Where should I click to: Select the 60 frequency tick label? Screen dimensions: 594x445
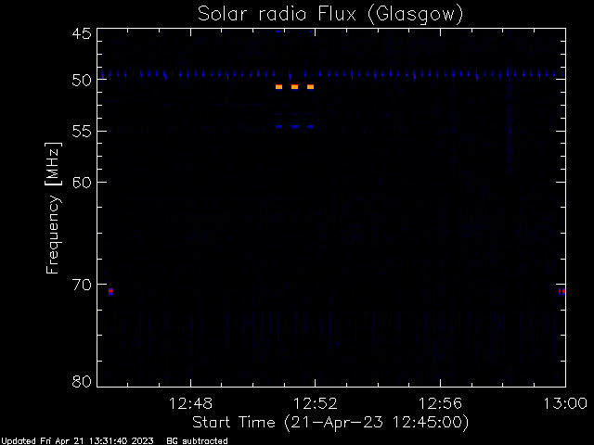coord(82,183)
